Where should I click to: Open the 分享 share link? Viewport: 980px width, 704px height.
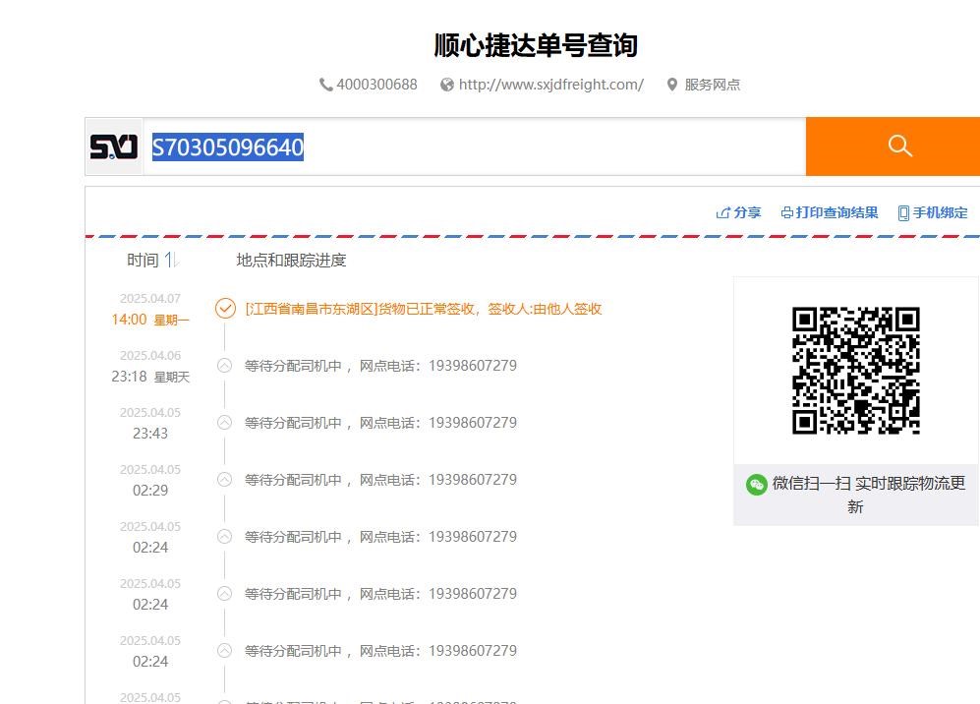pos(738,212)
